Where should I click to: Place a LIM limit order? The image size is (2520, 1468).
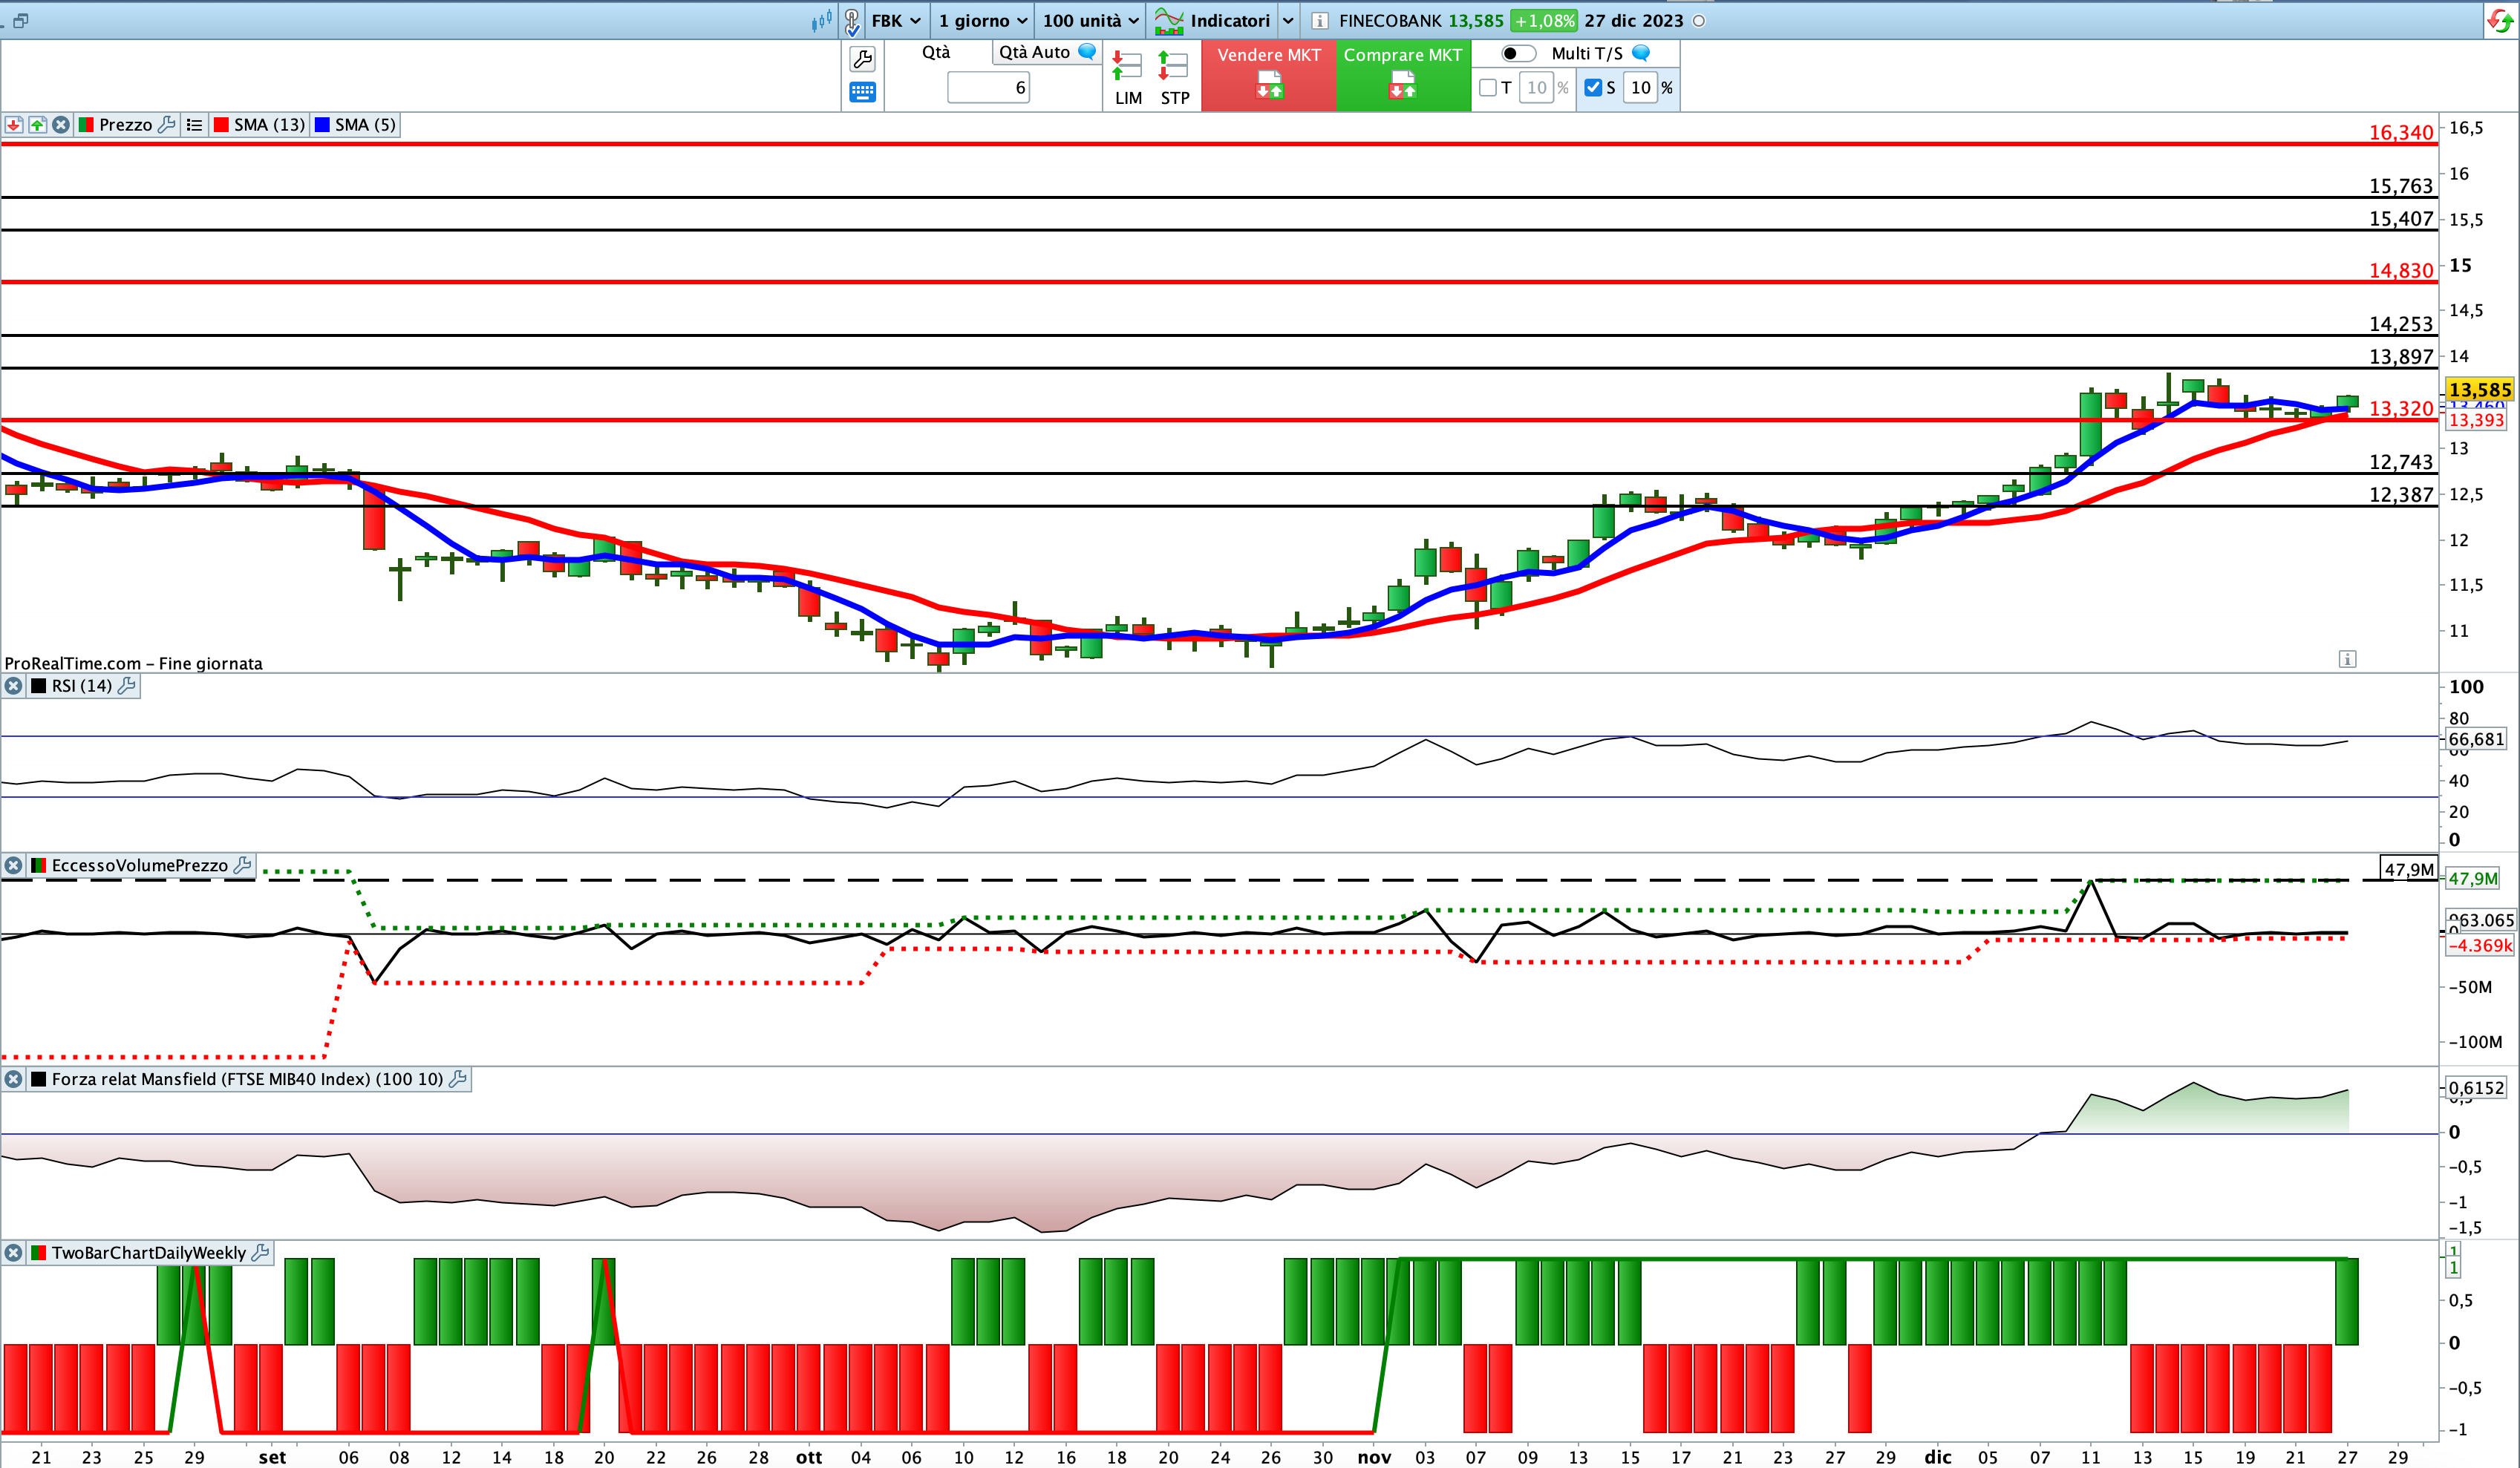pyautogui.click(x=1128, y=78)
